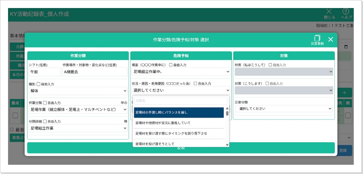This screenshot has height=174, width=363.
Task: Enable 自由入力 checkbox for 種別
Action: pos(39,84)
